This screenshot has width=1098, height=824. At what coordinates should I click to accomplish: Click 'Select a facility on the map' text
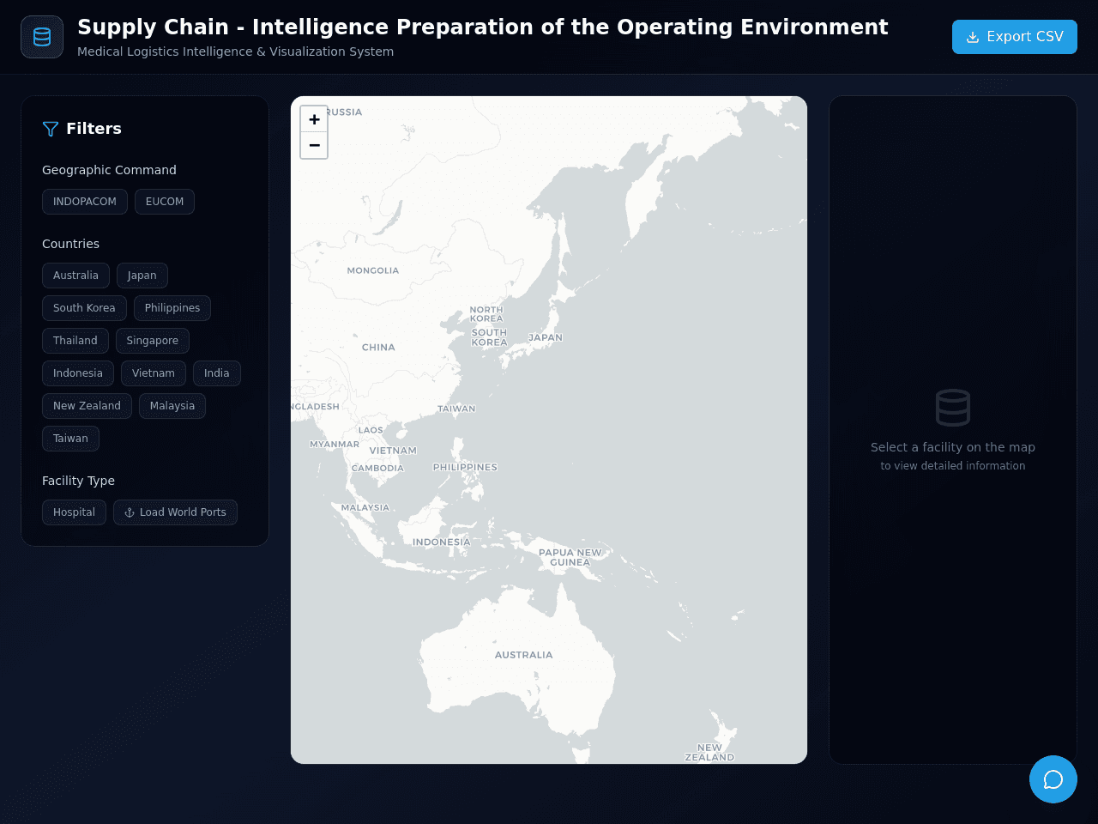coord(953,447)
